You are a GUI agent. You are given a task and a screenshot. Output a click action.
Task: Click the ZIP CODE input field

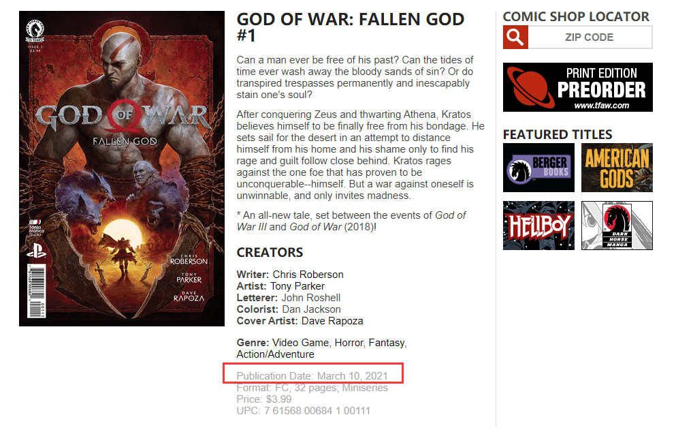(590, 37)
